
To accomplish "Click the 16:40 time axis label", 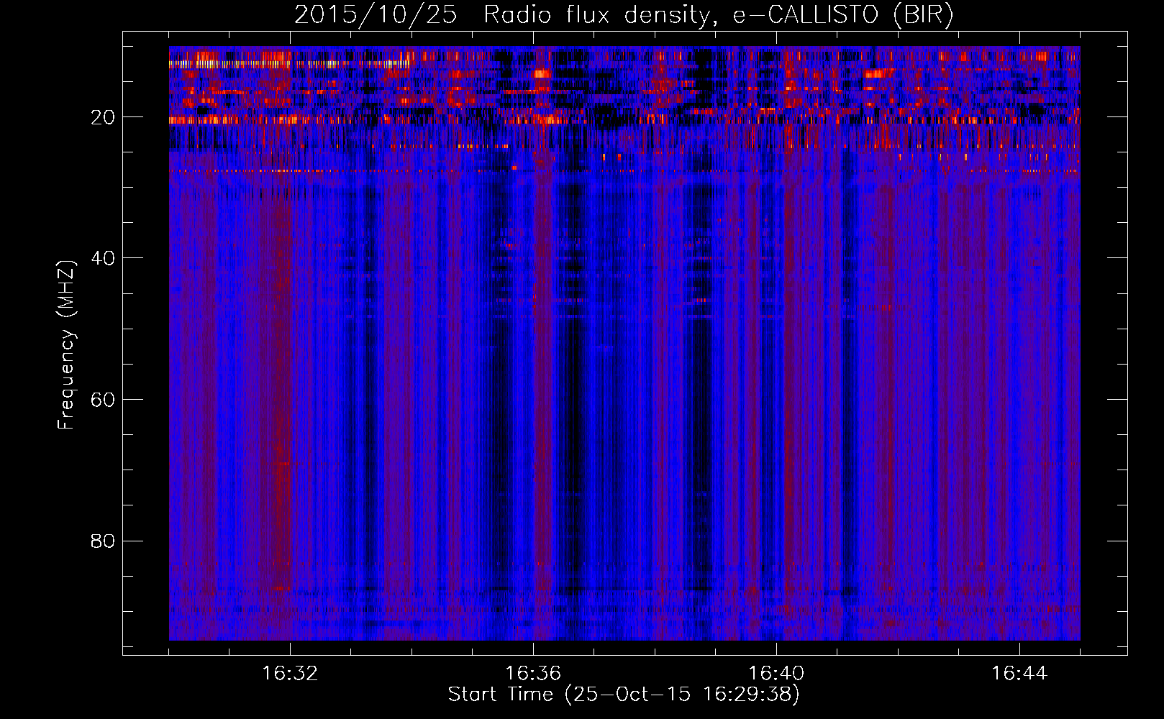I will tap(776, 674).
